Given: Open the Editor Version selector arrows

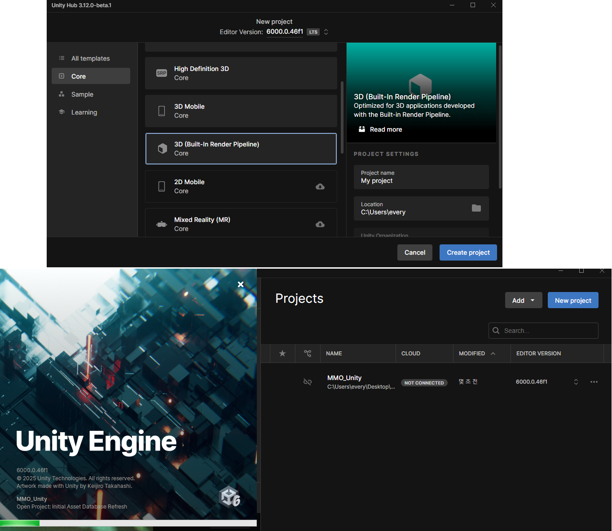Looking at the screenshot, I should pos(326,32).
